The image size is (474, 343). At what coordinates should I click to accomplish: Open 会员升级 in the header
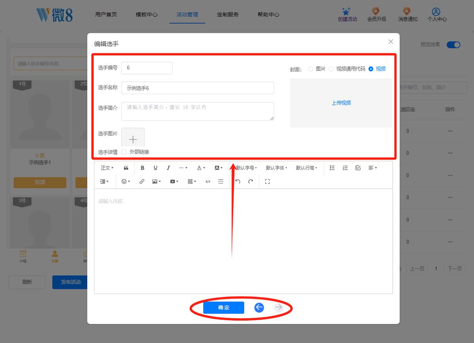click(377, 15)
